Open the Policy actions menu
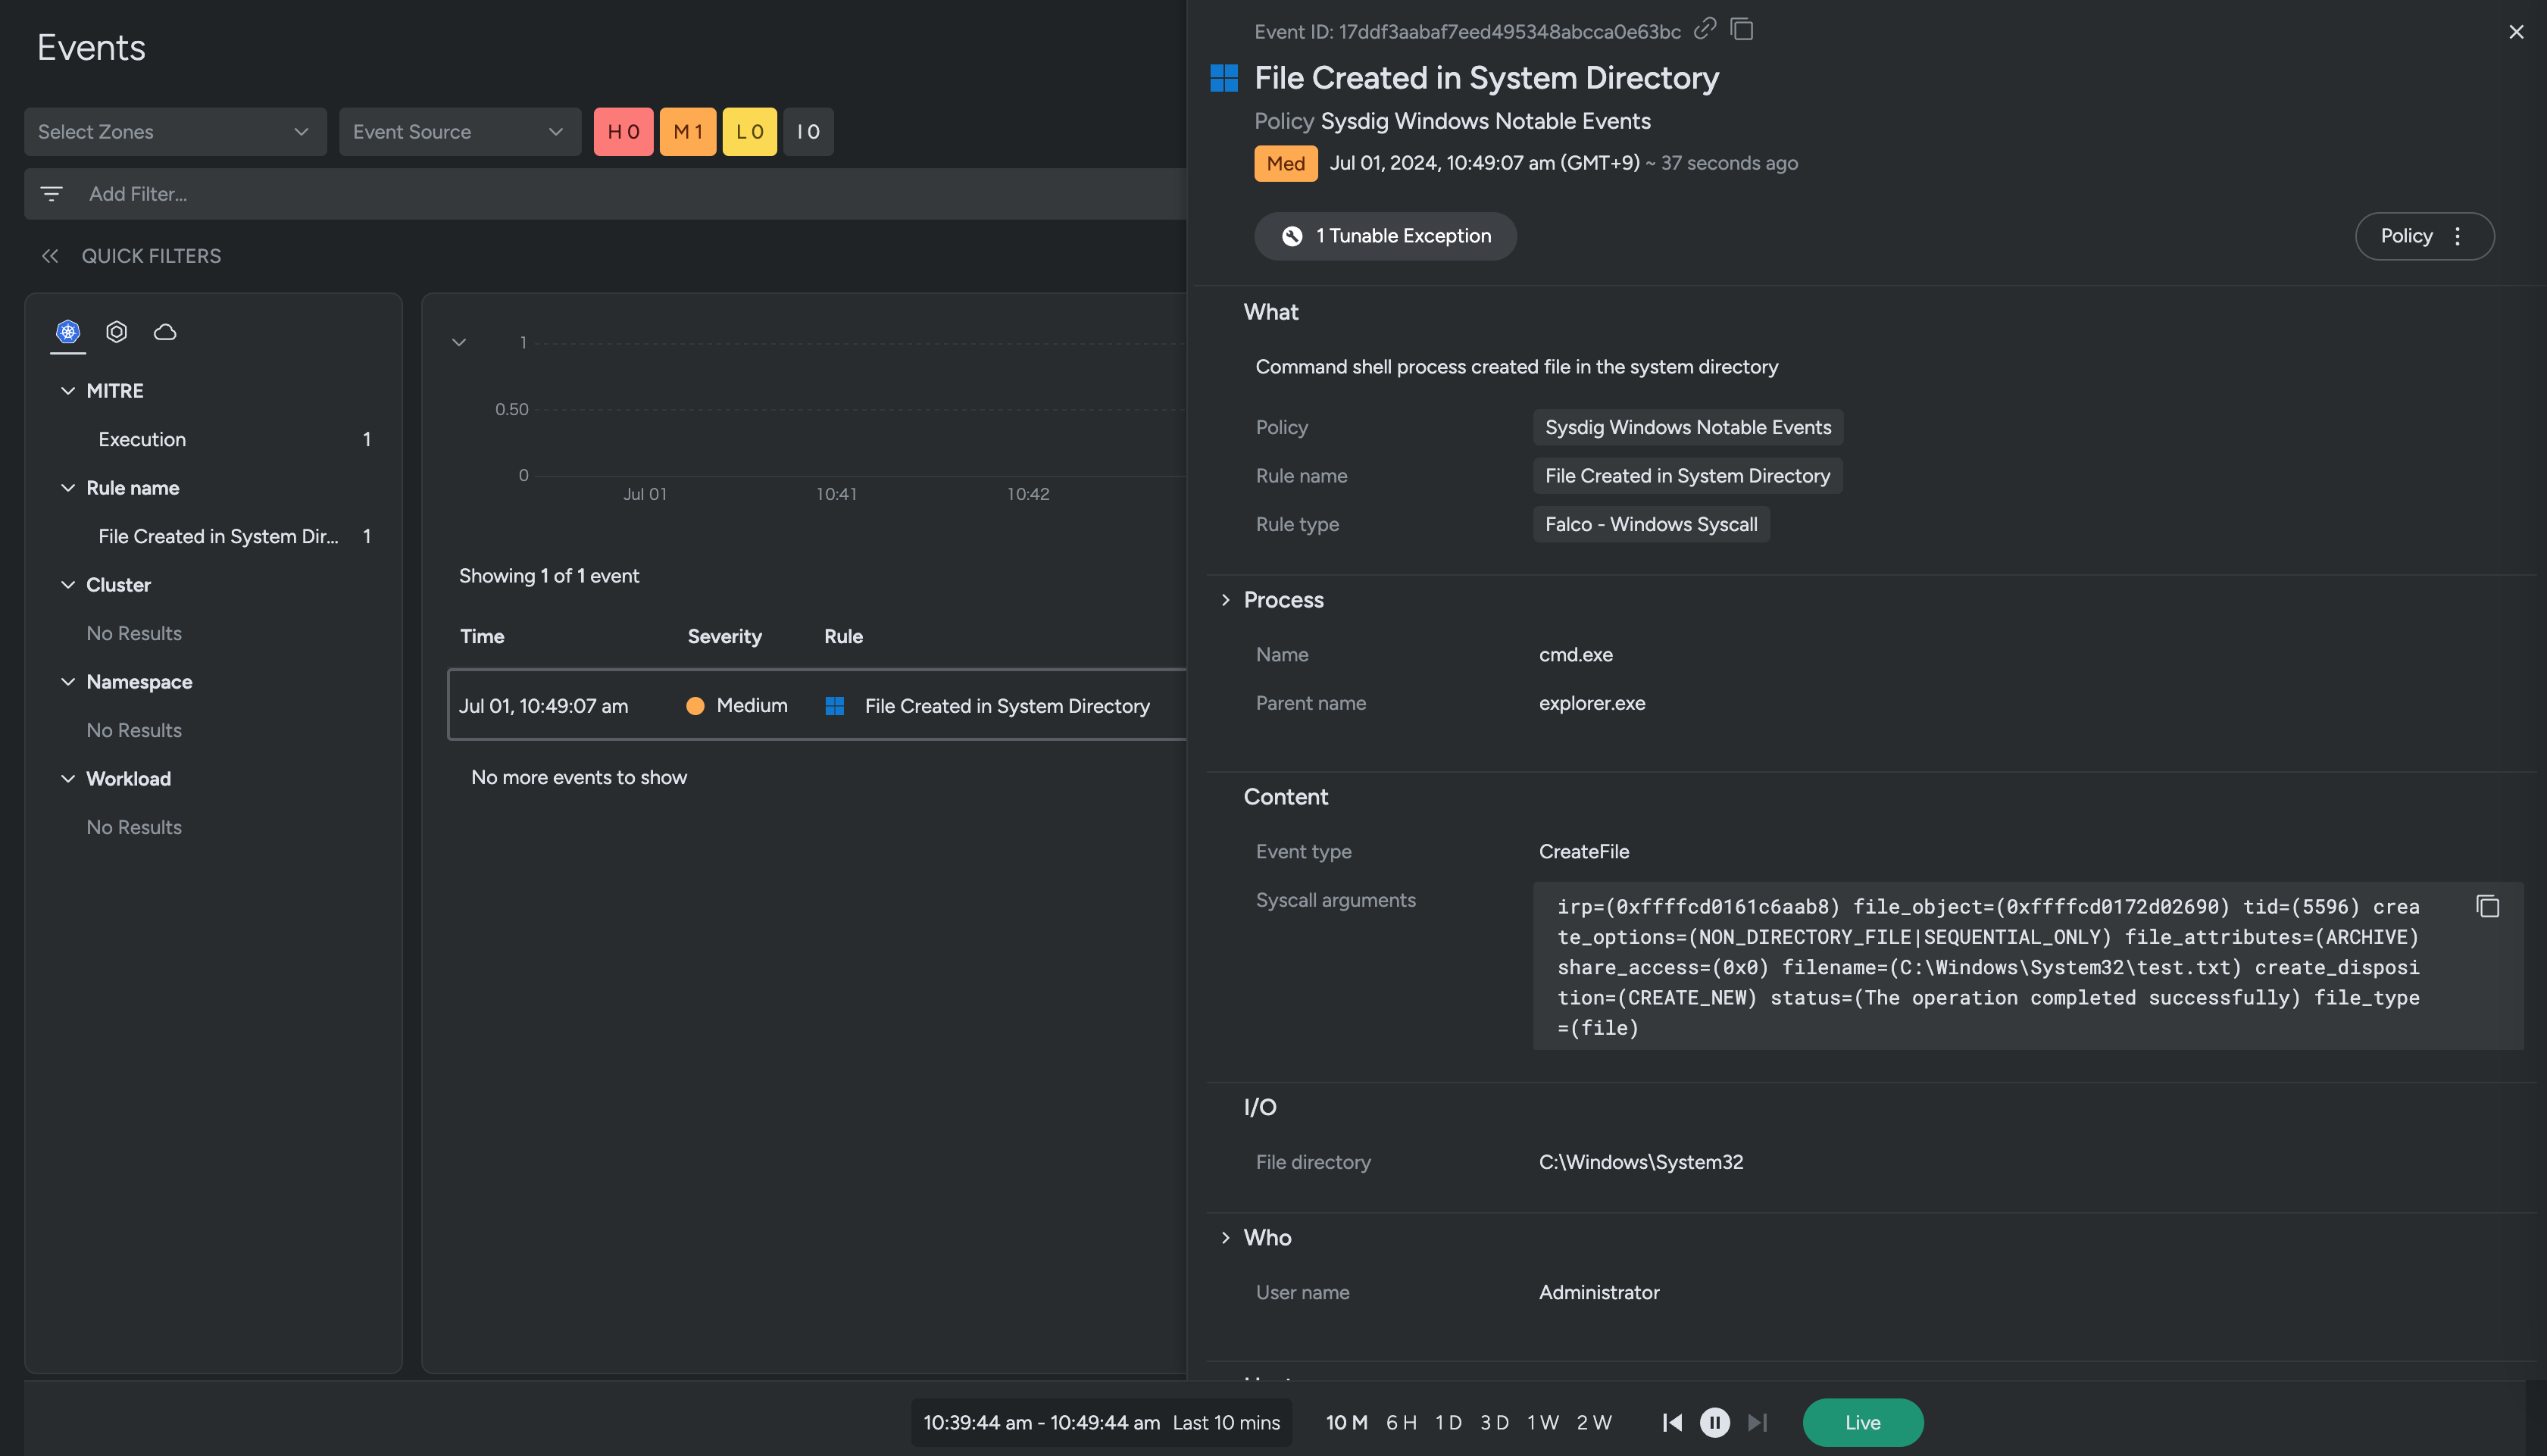Image resolution: width=2547 pixels, height=1456 pixels. click(2459, 236)
